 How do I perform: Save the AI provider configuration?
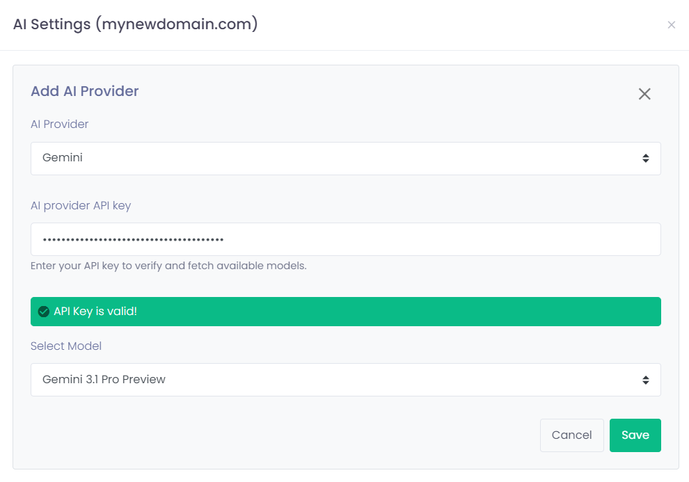[x=635, y=435]
